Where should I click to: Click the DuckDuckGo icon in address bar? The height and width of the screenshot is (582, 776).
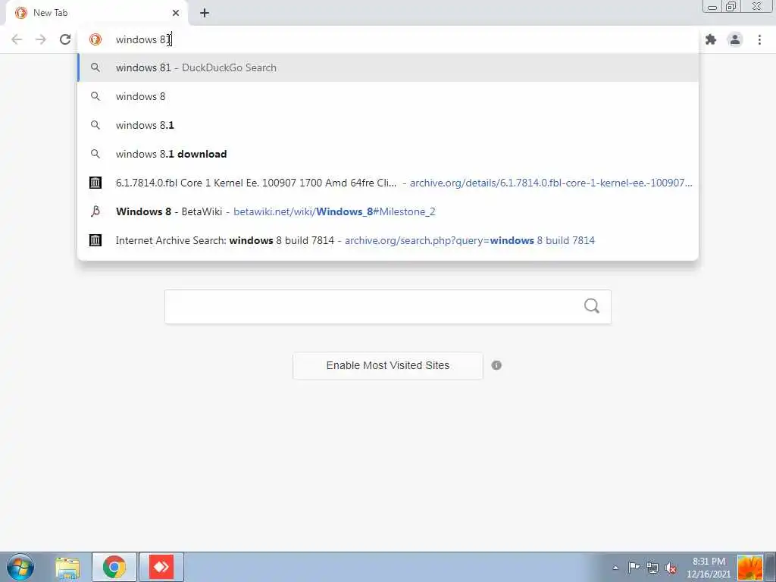click(x=95, y=39)
